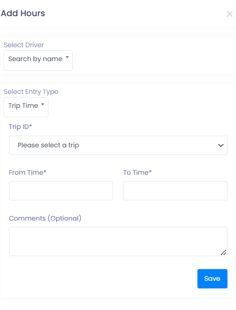
Task: Click the Select Entry Type label
Action: point(31,92)
